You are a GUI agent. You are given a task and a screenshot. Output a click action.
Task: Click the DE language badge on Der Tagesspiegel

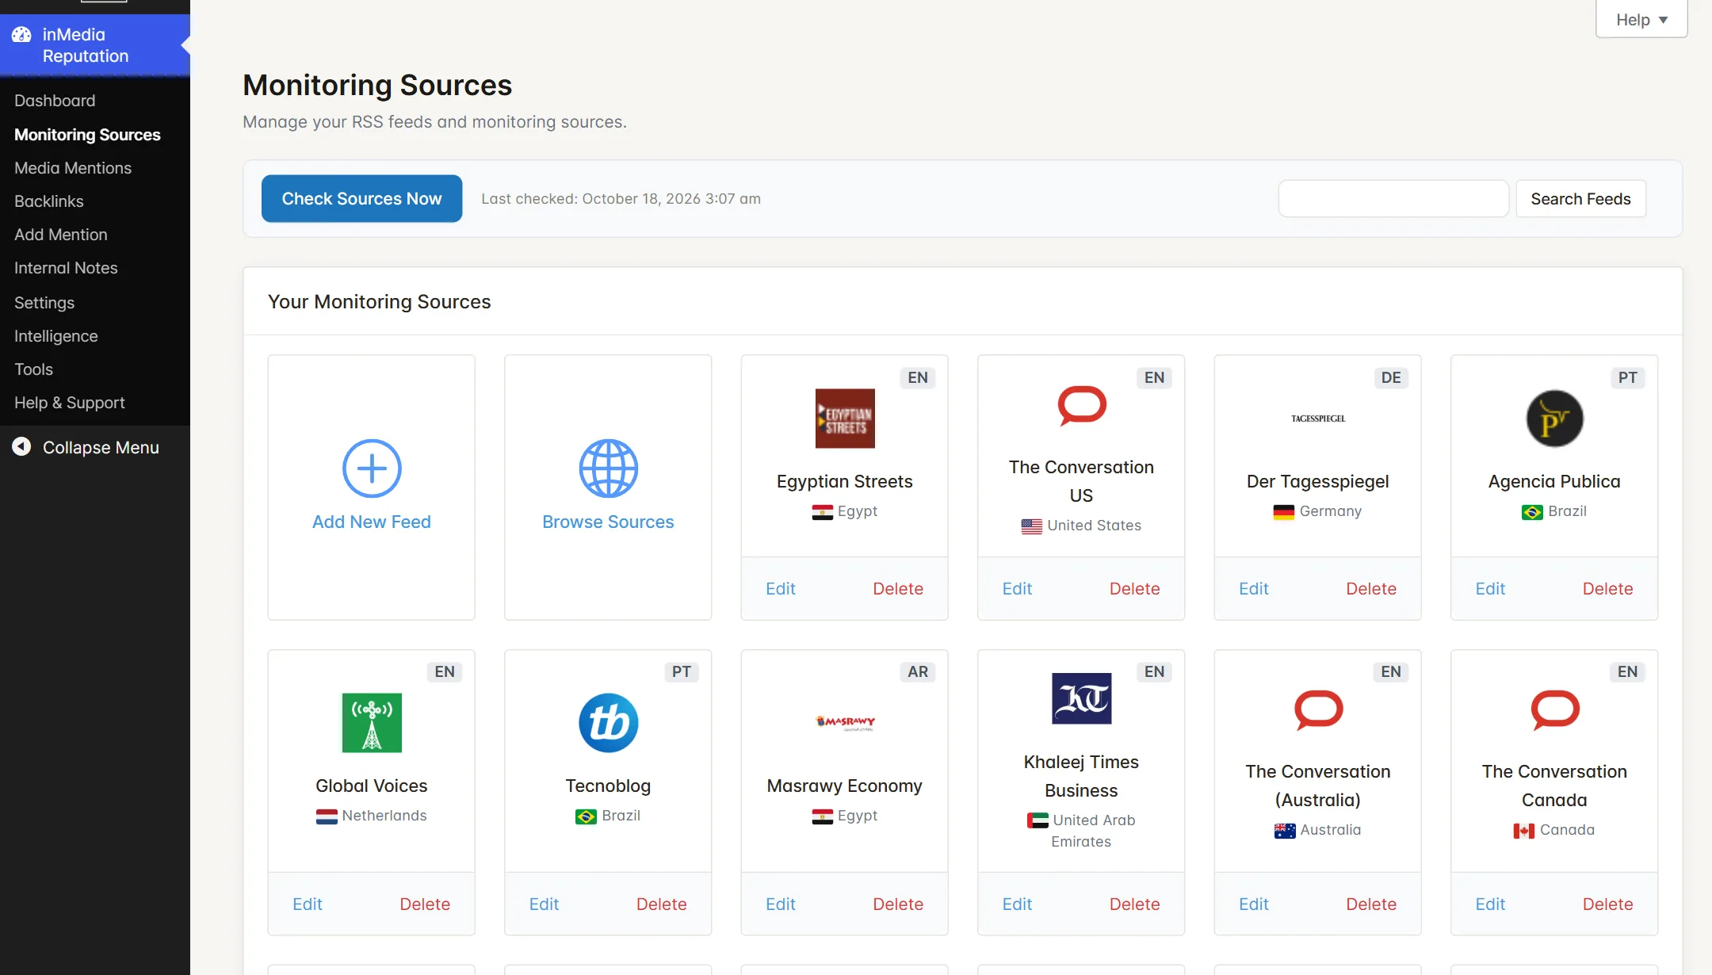(x=1391, y=378)
